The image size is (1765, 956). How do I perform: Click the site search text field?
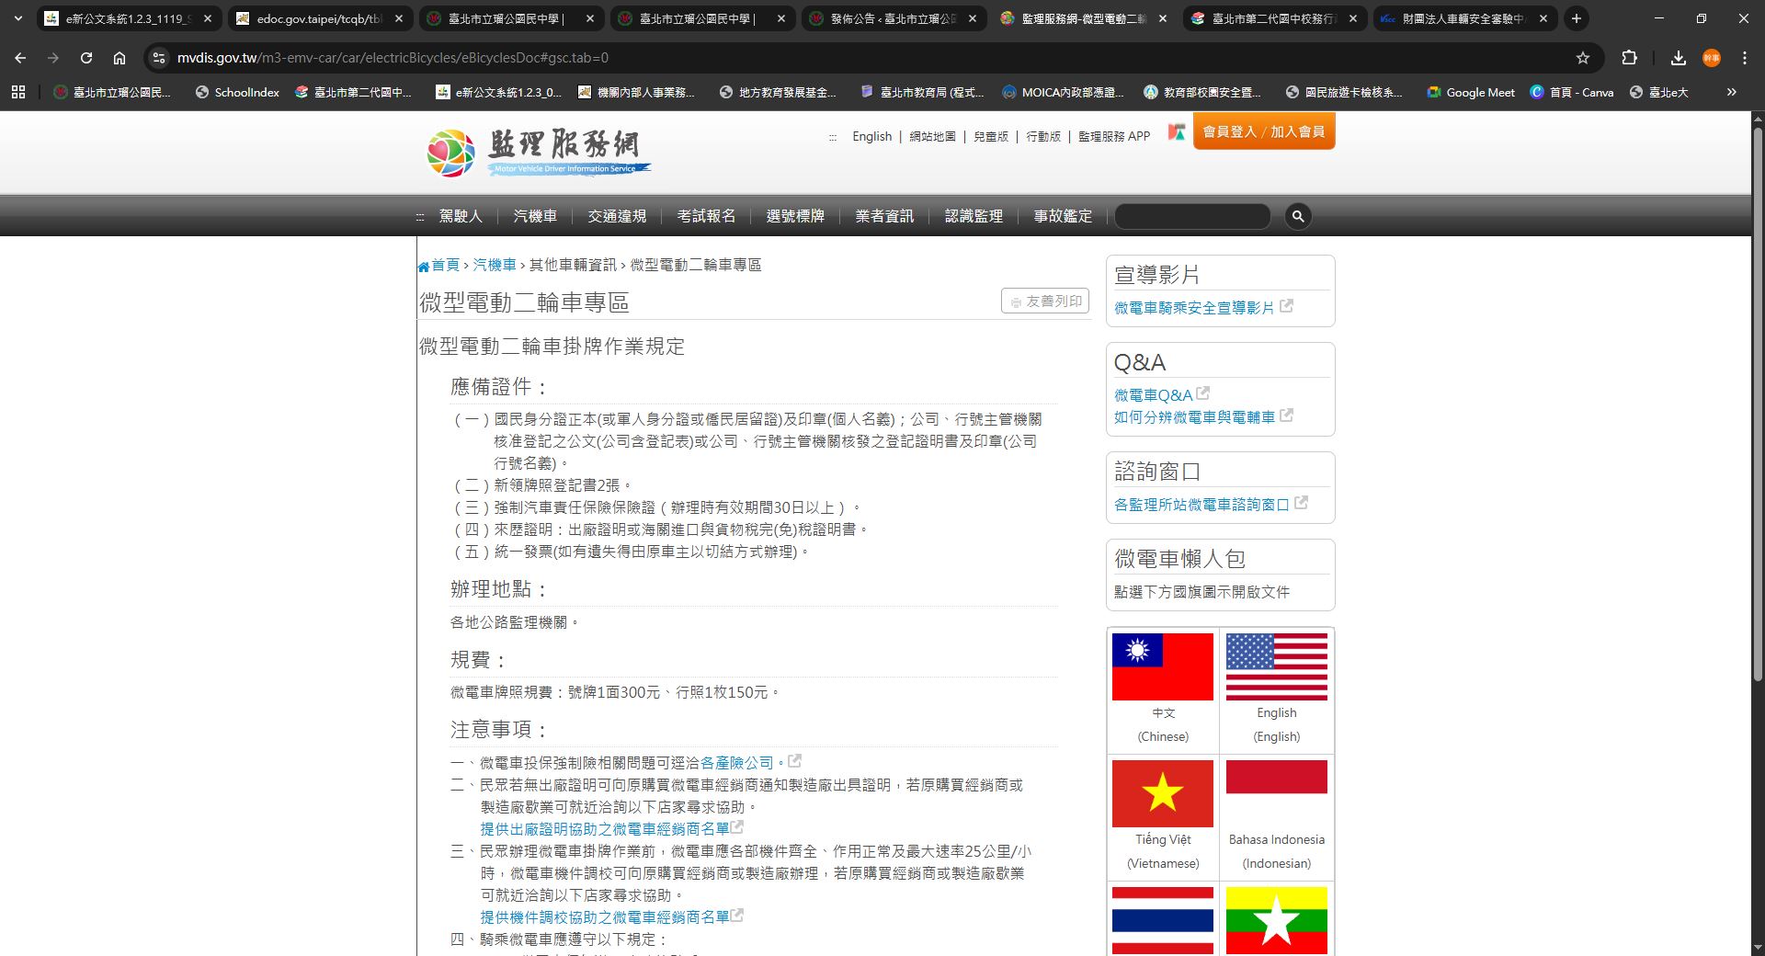click(x=1192, y=216)
